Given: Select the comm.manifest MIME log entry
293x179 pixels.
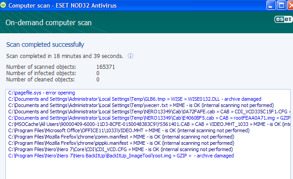Looking at the screenshot, I should click(x=121, y=137).
